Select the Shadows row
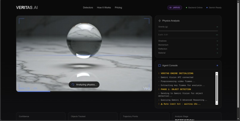This screenshot has width=240, height=121. (x=188, y=41)
